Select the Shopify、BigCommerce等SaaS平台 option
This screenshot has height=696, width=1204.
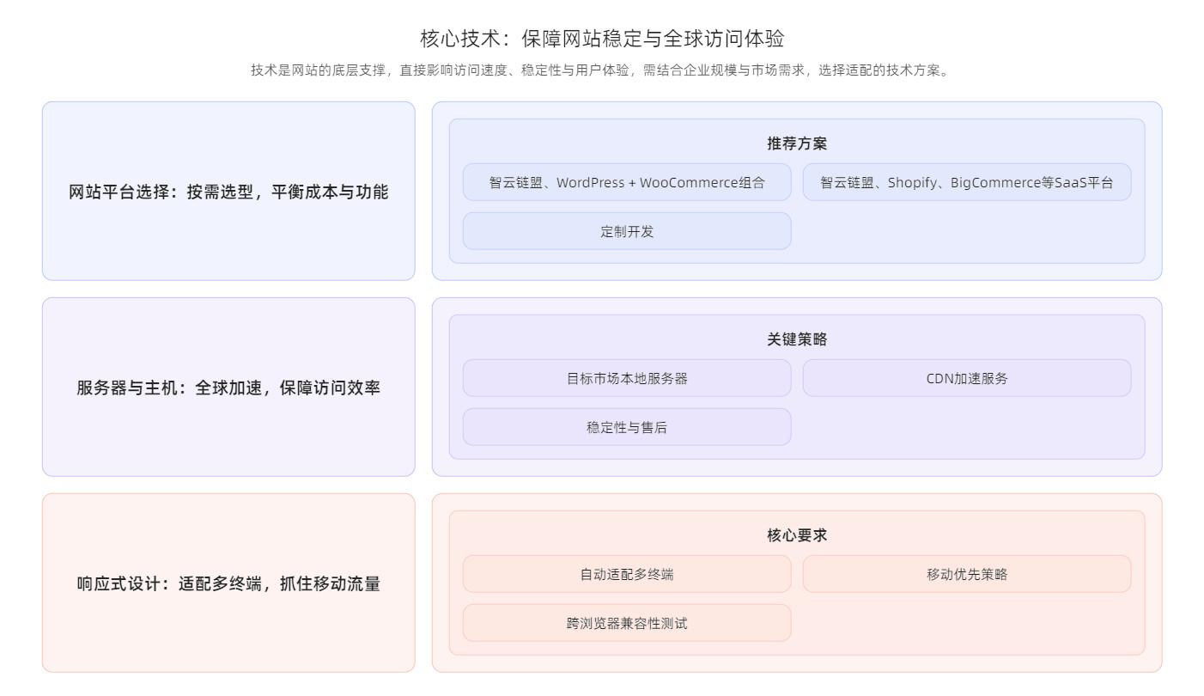(x=966, y=182)
